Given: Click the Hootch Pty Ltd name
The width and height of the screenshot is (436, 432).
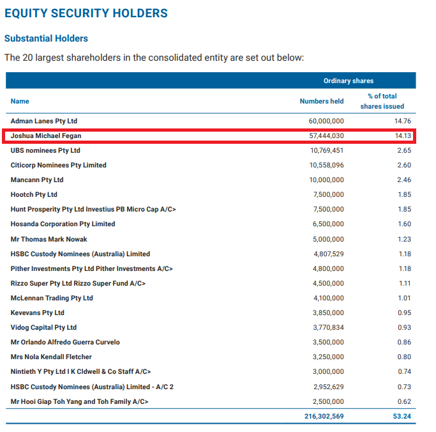Looking at the screenshot, I should [x=34, y=194].
